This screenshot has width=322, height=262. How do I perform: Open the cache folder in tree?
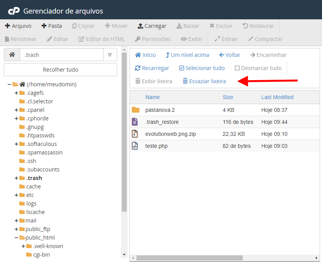tap(34, 187)
